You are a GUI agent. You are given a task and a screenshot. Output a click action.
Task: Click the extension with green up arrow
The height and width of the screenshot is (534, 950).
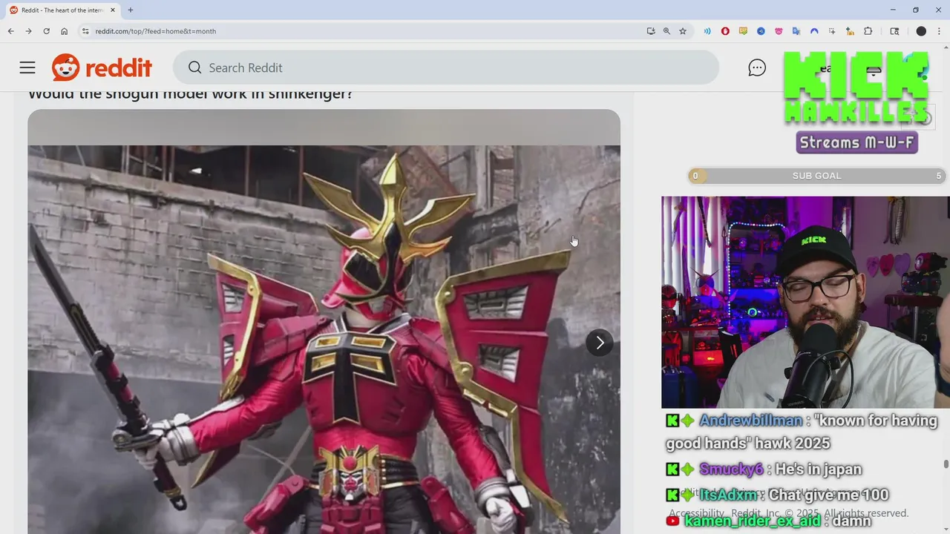(850, 31)
